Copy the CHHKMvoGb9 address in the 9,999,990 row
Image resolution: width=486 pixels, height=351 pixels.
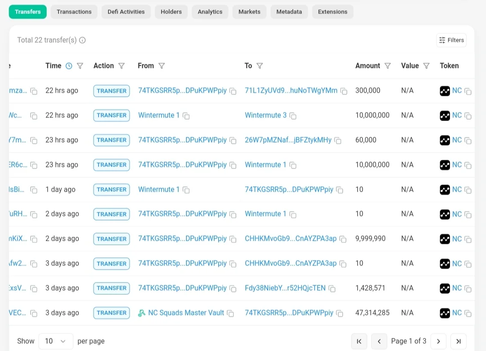(x=343, y=239)
